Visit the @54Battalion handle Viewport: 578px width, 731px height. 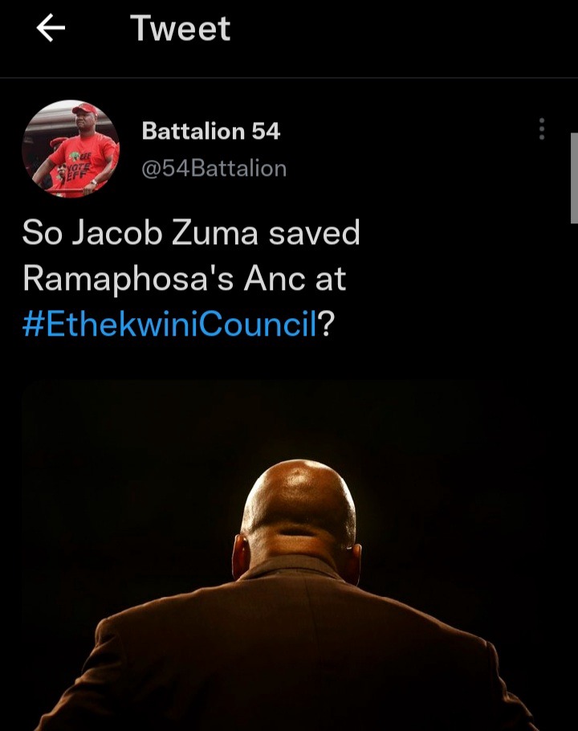[x=214, y=169]
